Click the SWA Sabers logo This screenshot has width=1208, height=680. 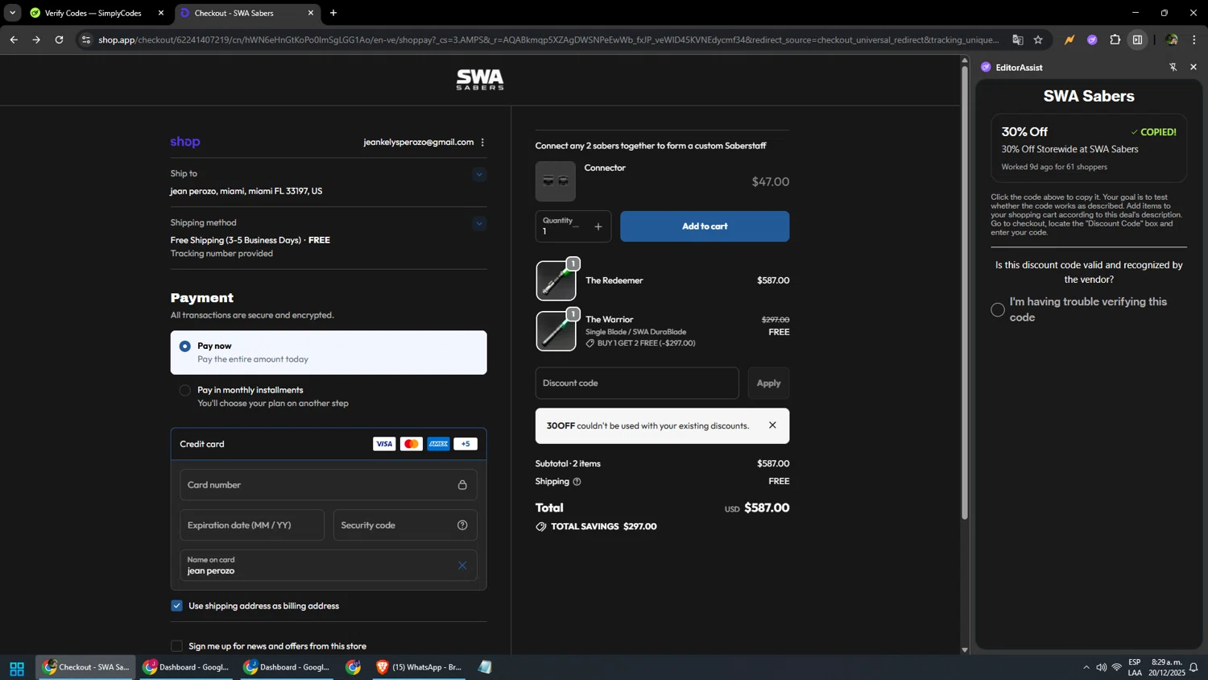tap(480, 79)
